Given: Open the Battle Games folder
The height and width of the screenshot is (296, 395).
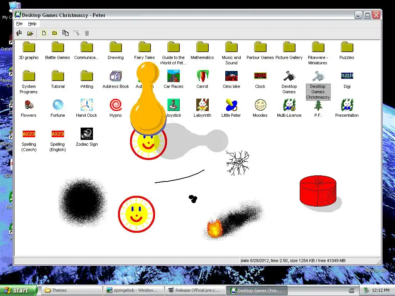Looking at the screenshot, I should tap(58, 47).
